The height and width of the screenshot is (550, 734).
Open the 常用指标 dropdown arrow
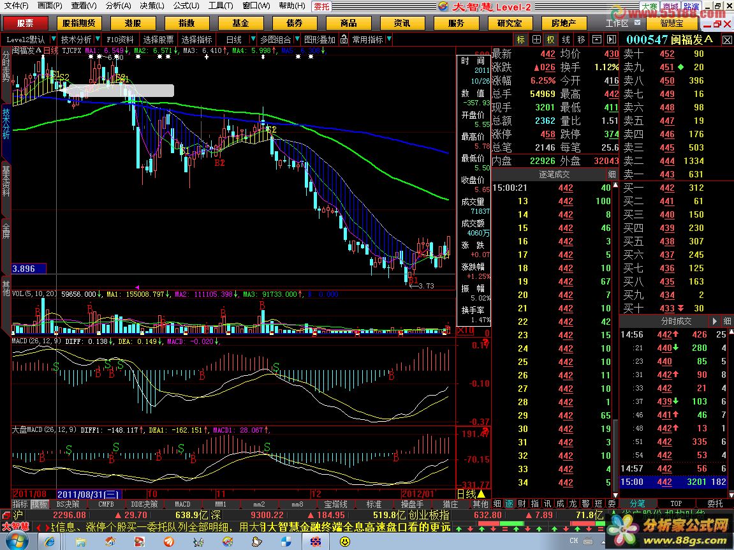click(x=389, y=39)
